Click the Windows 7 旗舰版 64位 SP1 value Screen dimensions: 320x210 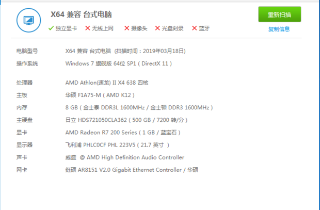coord(119,63)
